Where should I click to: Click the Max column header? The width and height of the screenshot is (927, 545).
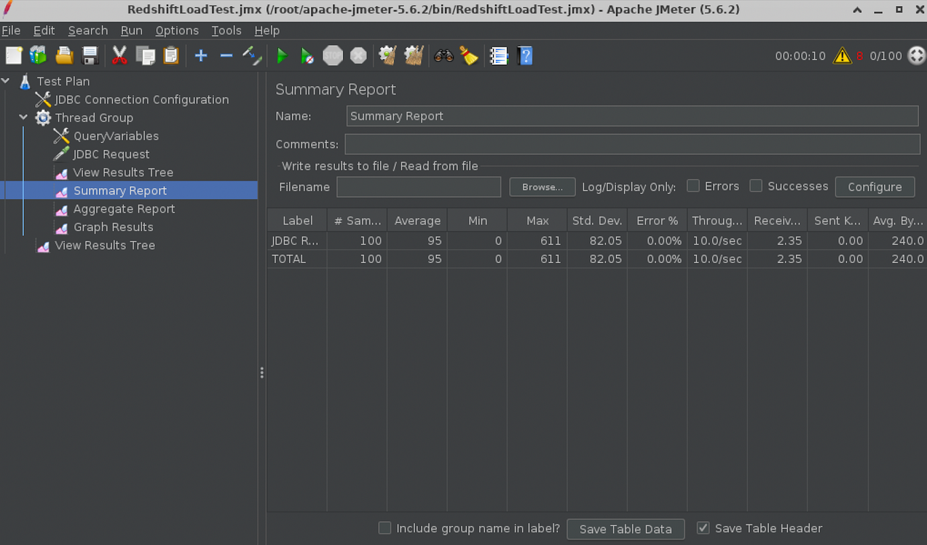(537, 221)
